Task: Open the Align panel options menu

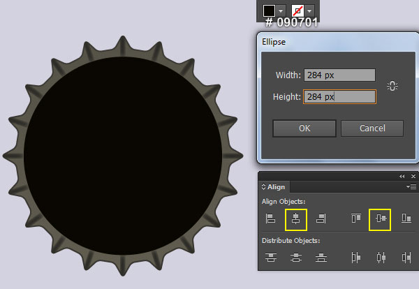Action: pos(411,186)
